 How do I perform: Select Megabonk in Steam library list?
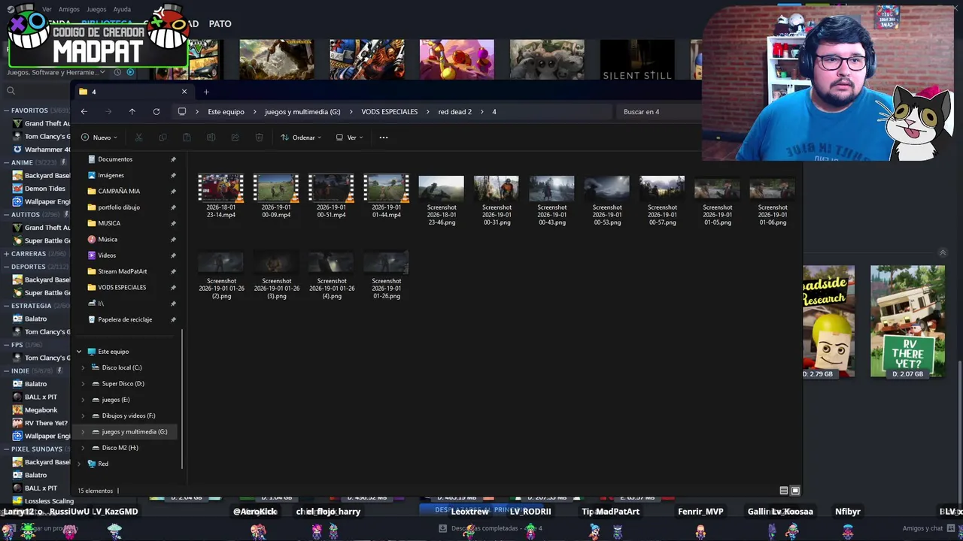click(x=41, y=410)
